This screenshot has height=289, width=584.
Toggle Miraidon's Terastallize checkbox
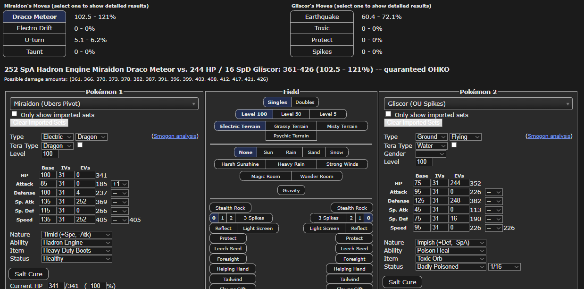pyautogui.click(x=80, y=145)
